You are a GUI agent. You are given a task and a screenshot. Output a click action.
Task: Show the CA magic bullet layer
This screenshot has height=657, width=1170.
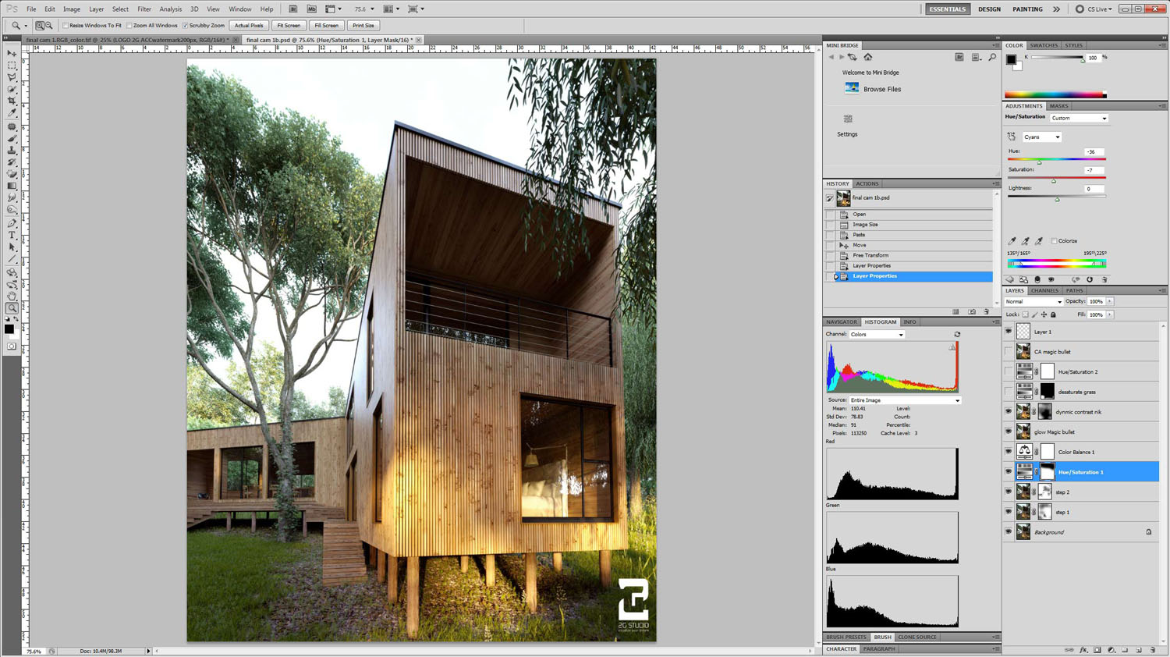coord(1009,352)
